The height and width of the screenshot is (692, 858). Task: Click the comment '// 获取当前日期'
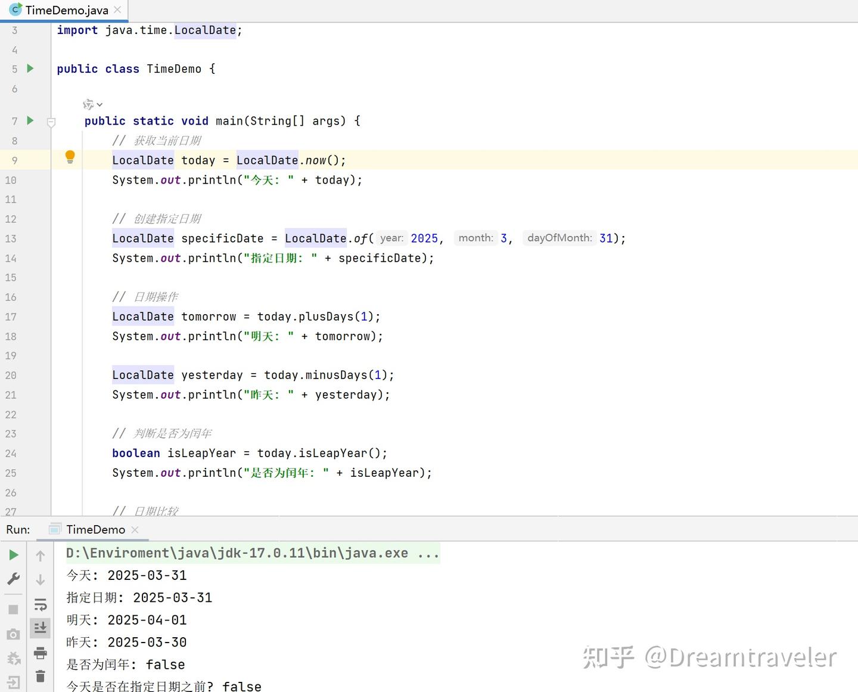click(x=157, y=141)
